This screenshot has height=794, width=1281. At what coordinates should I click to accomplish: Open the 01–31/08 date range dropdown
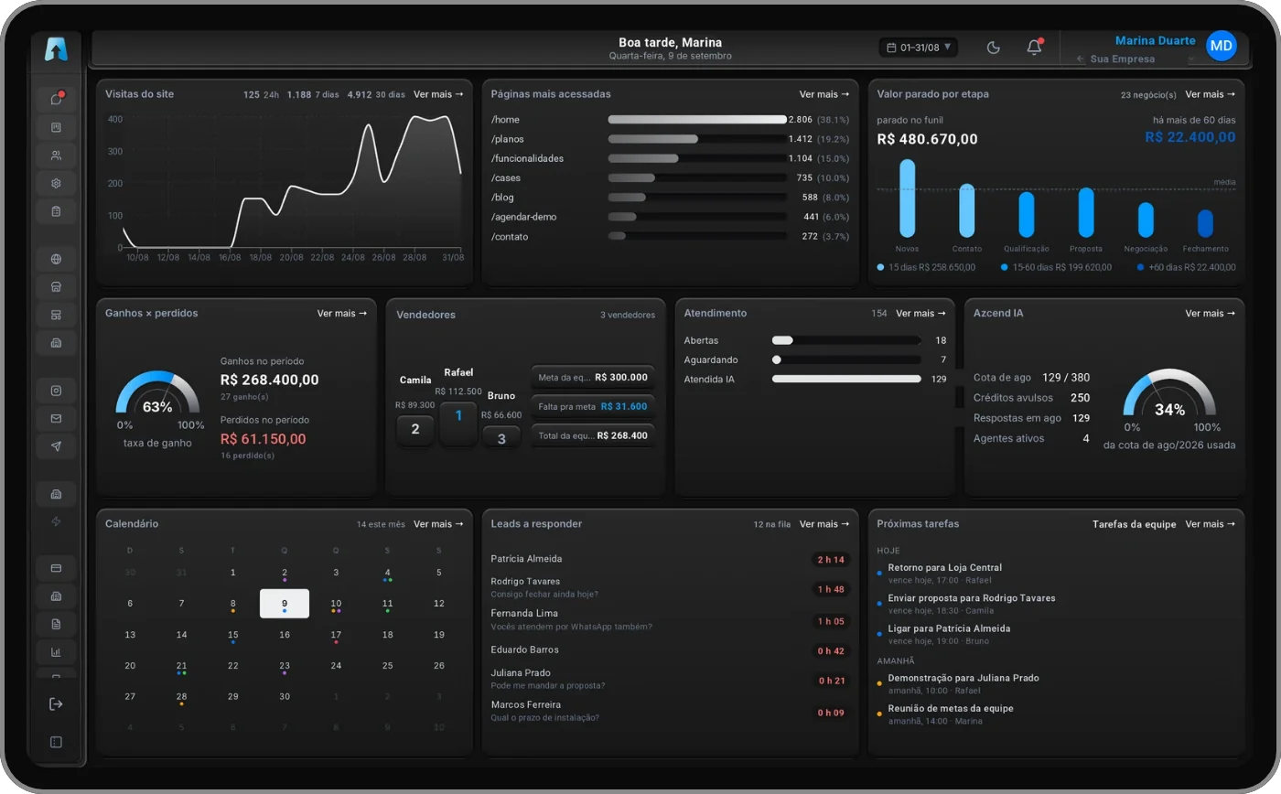click(919, 48)
